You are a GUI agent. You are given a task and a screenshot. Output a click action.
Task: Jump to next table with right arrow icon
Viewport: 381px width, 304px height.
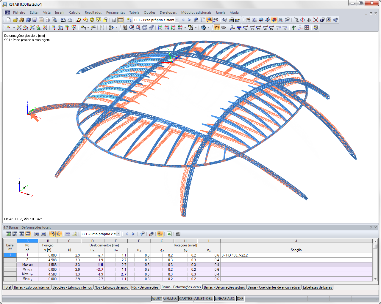43,234
